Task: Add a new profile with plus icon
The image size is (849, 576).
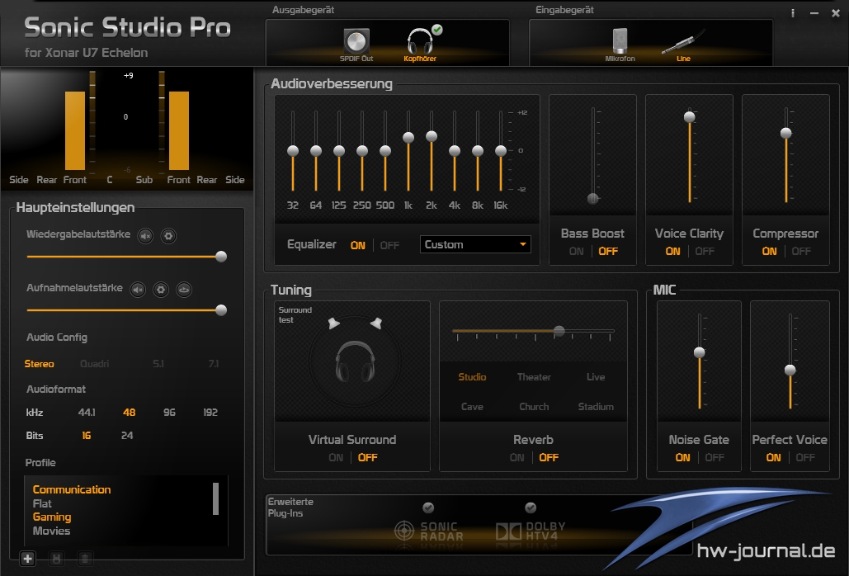Action: click(28, 559)
